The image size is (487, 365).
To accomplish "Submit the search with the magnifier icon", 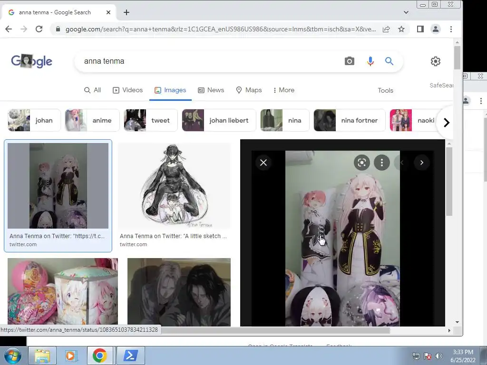I will pos(389,61).
